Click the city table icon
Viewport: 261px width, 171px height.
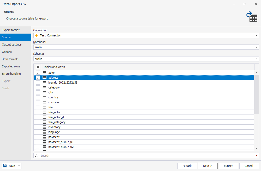(44, 92)
